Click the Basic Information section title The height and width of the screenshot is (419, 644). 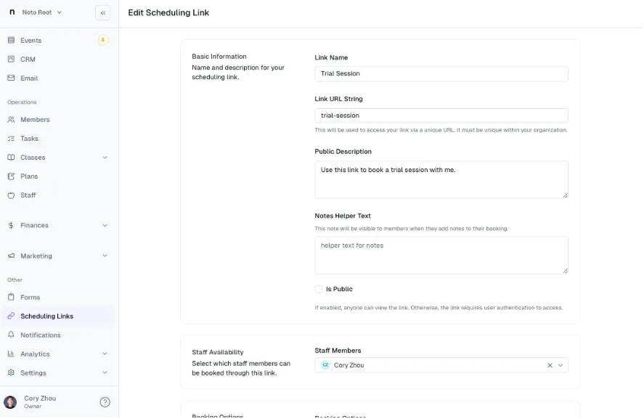[x=219, y=57]
